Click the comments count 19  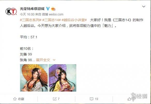[96, 99]
